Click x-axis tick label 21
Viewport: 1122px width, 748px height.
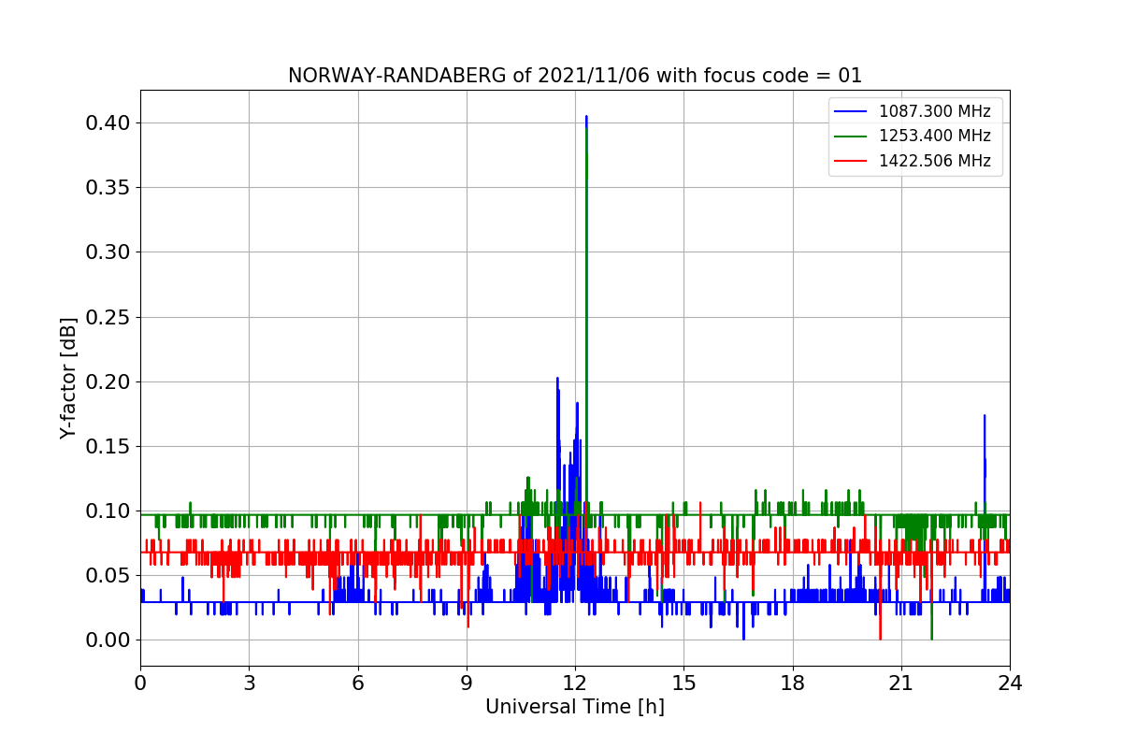click(x=901, y=683)
